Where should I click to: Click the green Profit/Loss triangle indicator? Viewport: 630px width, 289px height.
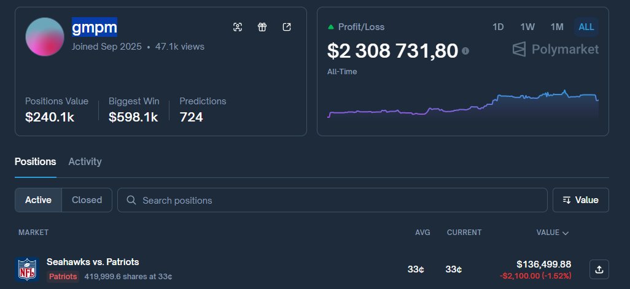[x=331, y=27]
